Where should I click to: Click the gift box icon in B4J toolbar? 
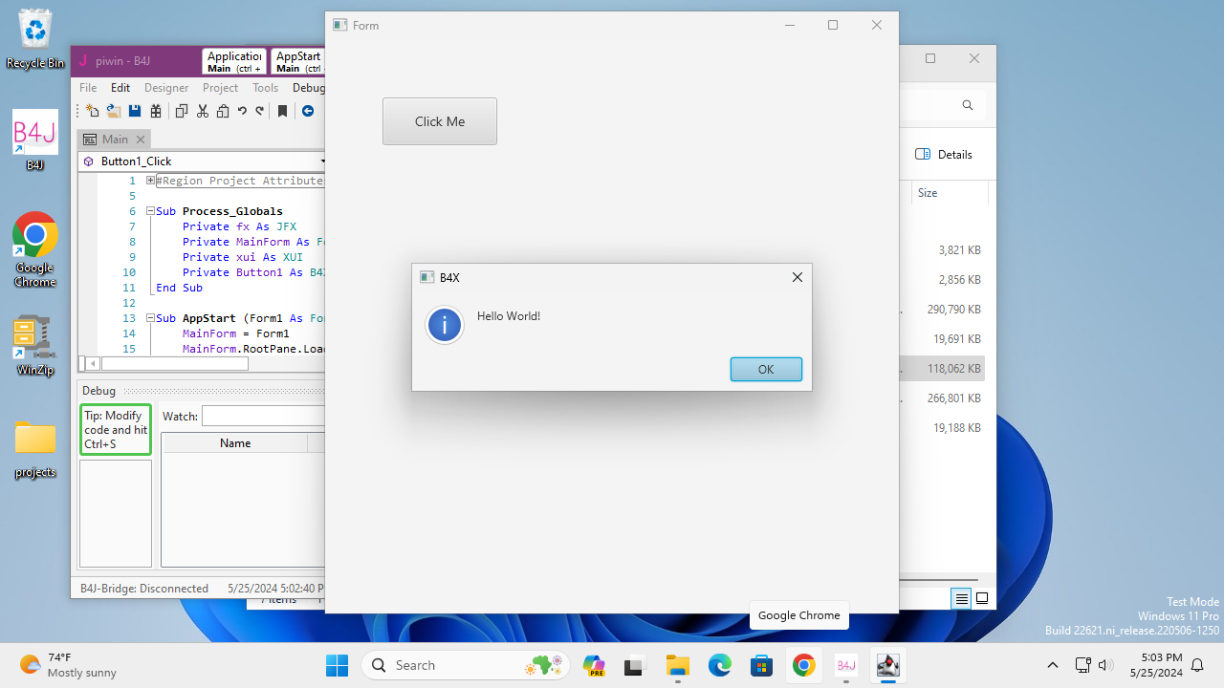point(155,111)
